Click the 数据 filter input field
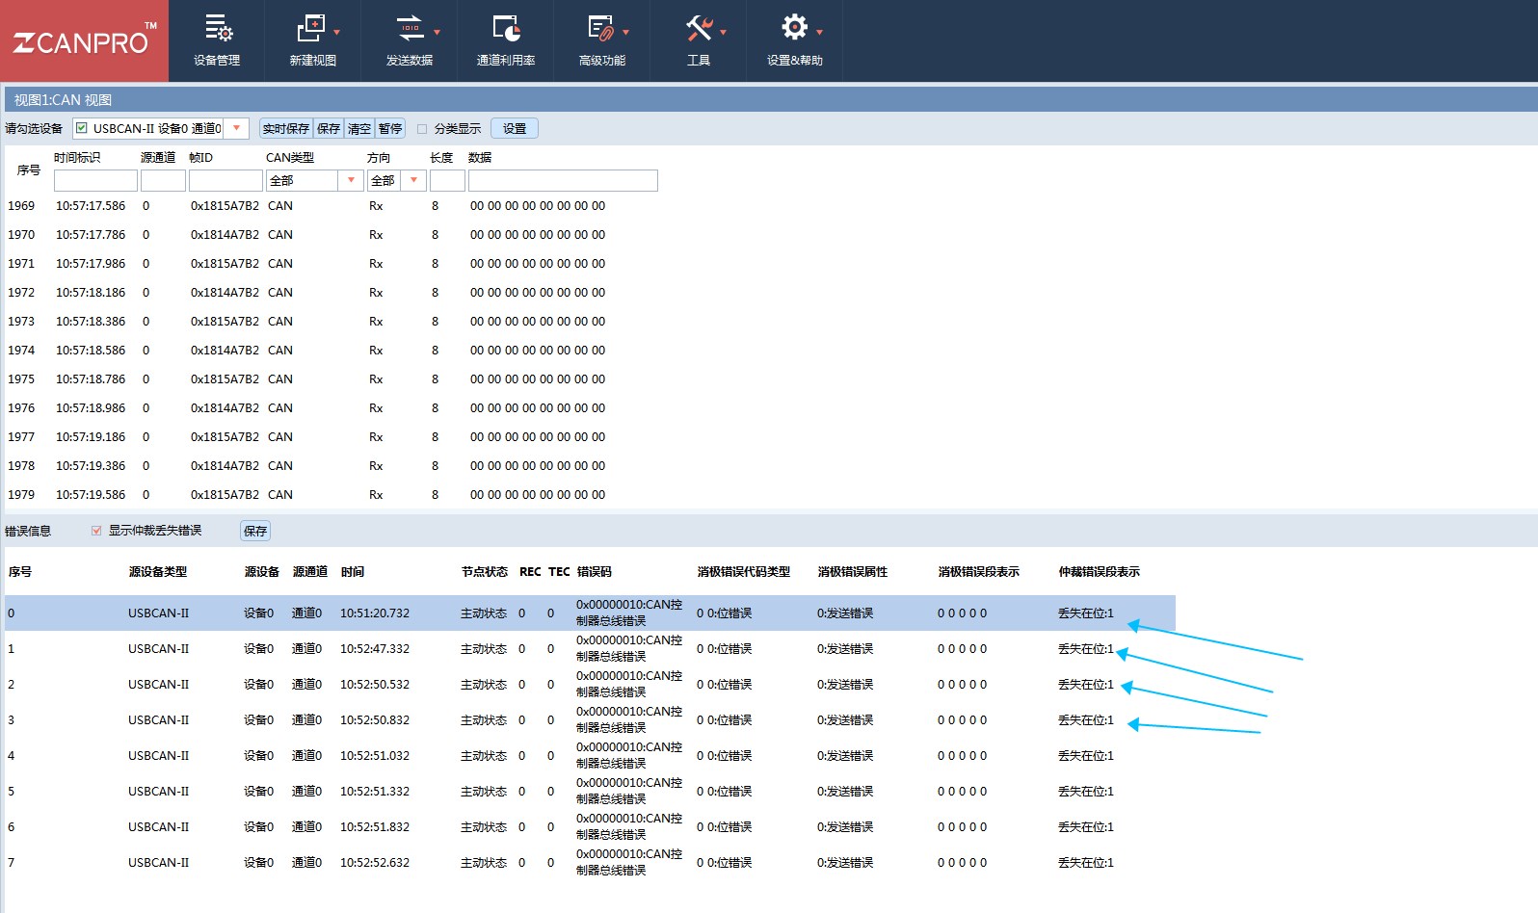 pyautogui.click(x=563, y=180)
